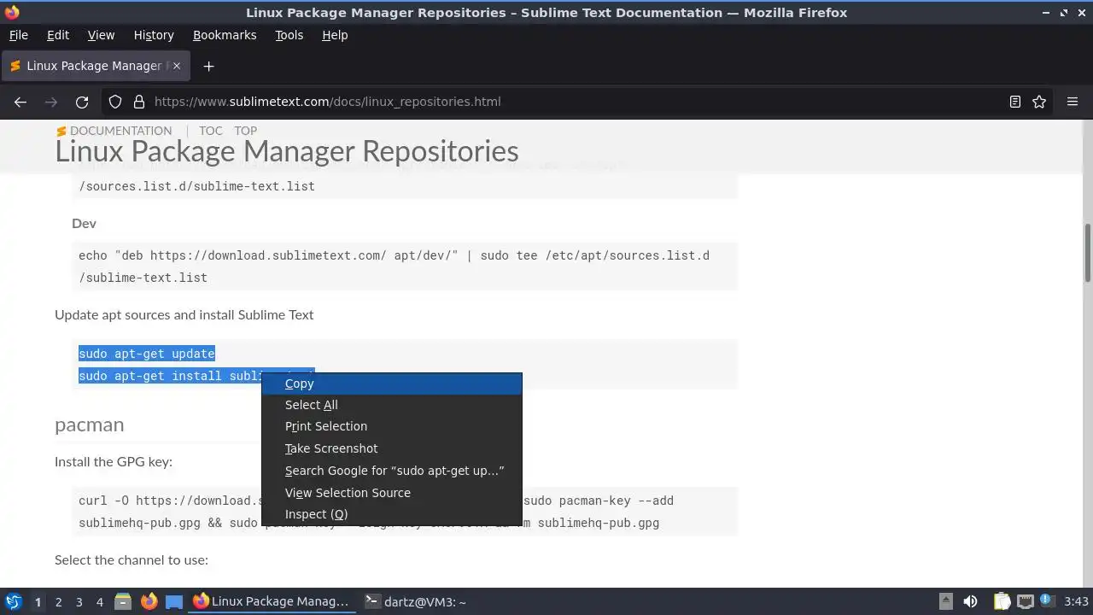Switch to Firefox window in taskbar
This screenshot has height=615, width=1093.
coord(271,601)
